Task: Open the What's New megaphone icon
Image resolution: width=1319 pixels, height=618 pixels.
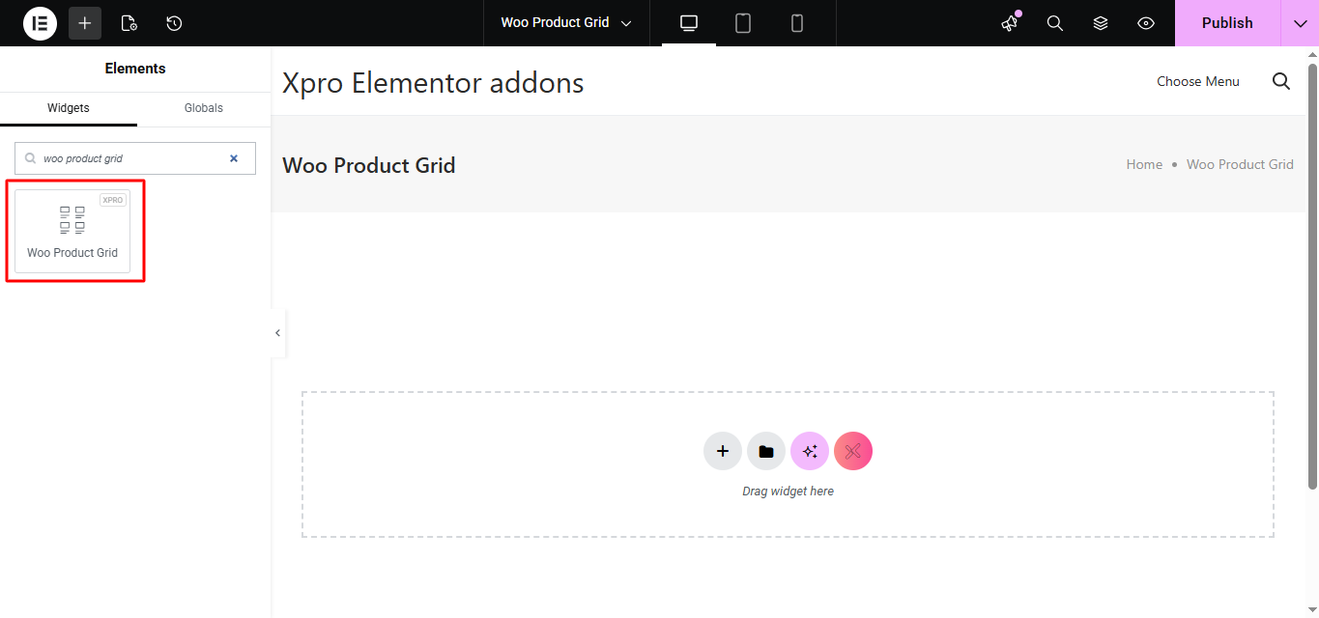Action: click(x=1010, y=23)
